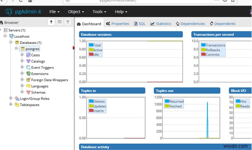
Task: Click the Tuples out panel header
Action: point(187,91)
